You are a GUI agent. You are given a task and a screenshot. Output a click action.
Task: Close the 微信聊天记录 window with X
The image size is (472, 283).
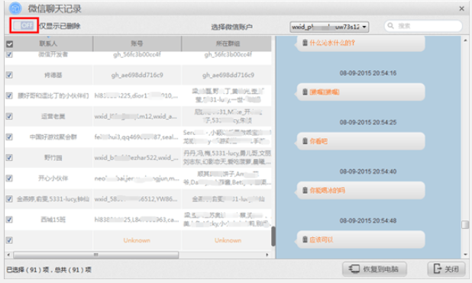click(x=461, y=8)
